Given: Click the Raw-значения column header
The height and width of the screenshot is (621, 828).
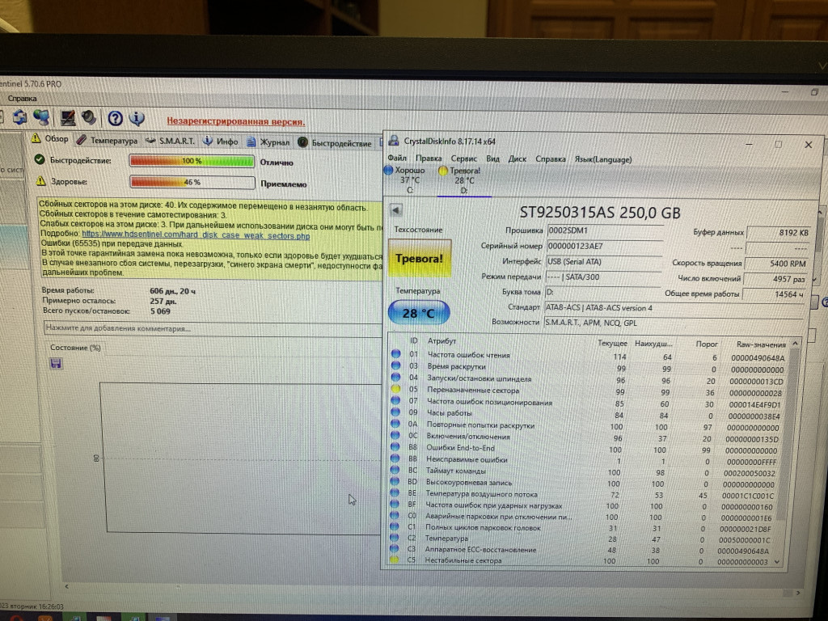Looking at the screenshot, I should (760, 344).
